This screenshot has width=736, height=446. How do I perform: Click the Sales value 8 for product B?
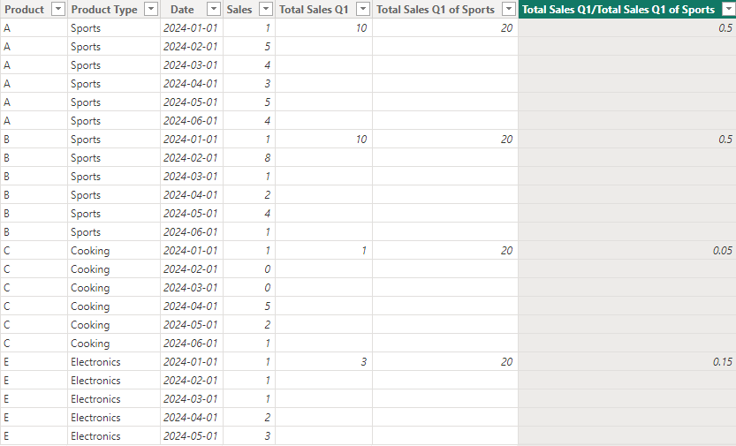249,157
